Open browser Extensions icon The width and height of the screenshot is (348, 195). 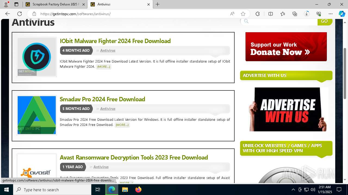257,14
